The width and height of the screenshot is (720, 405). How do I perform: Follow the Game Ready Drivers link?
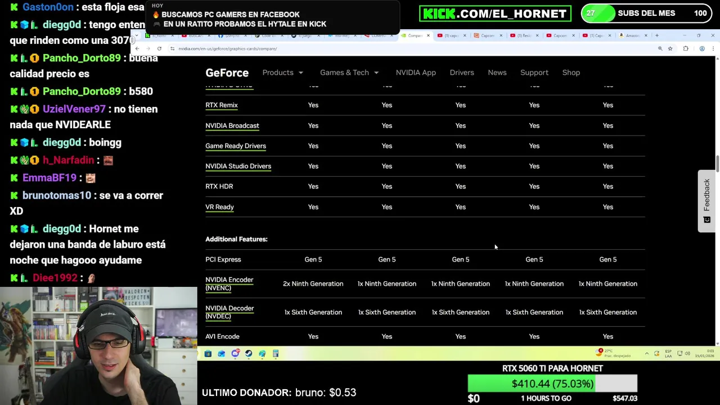236,146
